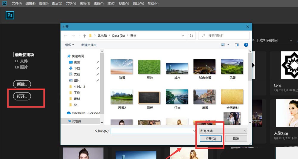Open the 组织 dropdown menu
Viewport: 298px width, 159px height.
pyautogui.click(x=69, y=45)
